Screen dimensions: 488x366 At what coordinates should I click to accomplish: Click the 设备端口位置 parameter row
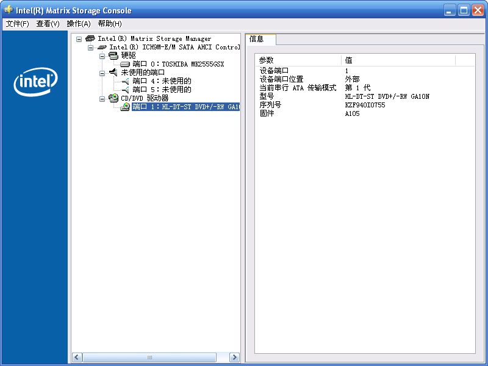[x=365, y=79]
